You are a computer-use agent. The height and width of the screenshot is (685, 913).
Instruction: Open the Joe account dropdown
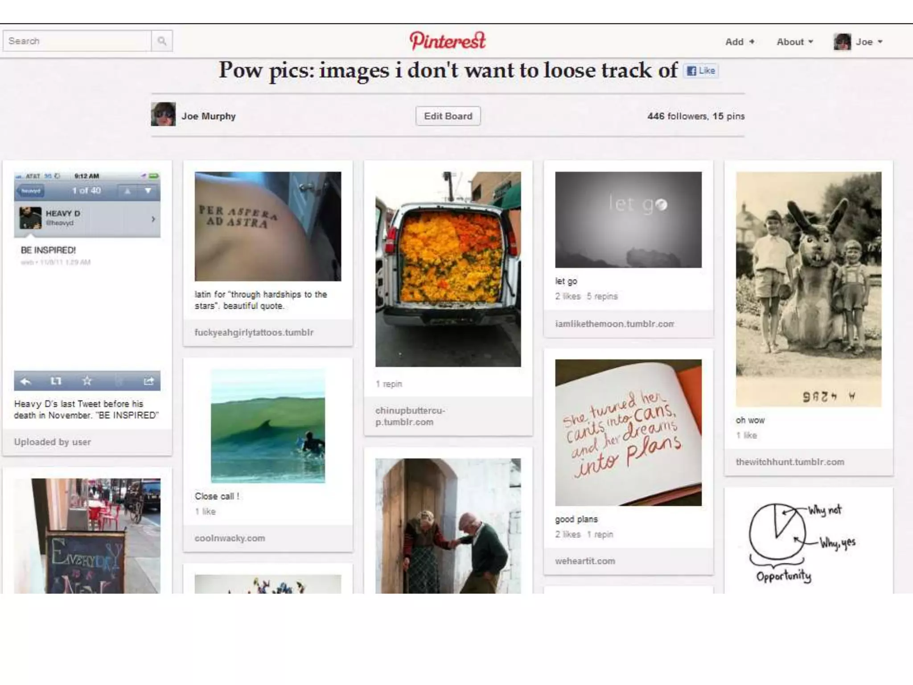(868, 42)
